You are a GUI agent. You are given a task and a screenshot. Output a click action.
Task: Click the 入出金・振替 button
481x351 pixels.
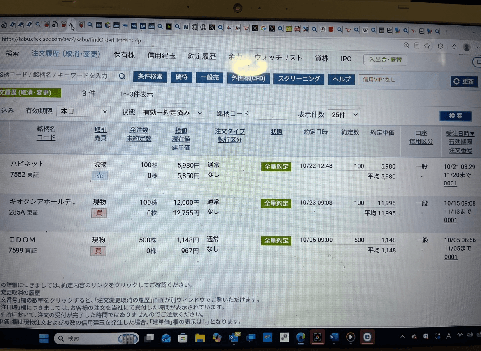click(385, 60)
